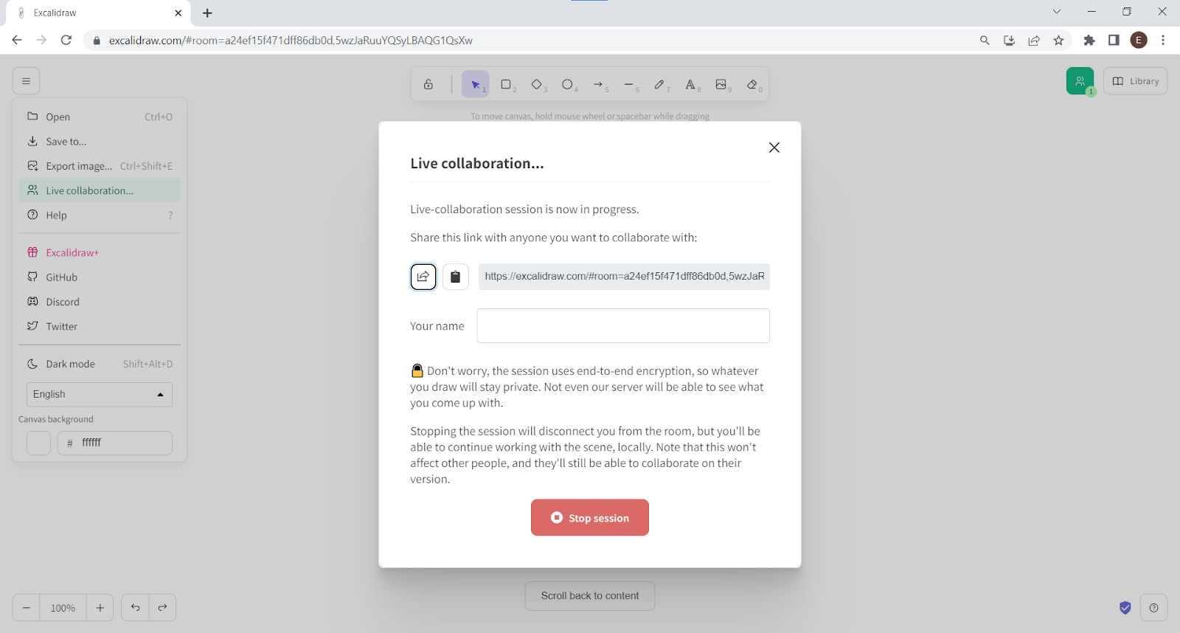Open the Twitter link
The image size is (1180, 633).
coord(100,326)
